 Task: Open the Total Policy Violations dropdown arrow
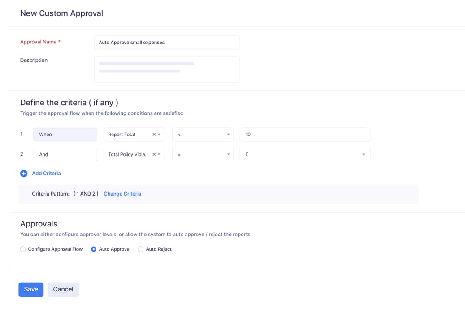pos(160,154)
